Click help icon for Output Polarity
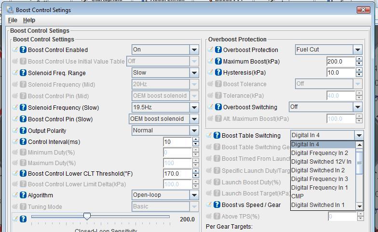378x232 pixels. point(23,130)
